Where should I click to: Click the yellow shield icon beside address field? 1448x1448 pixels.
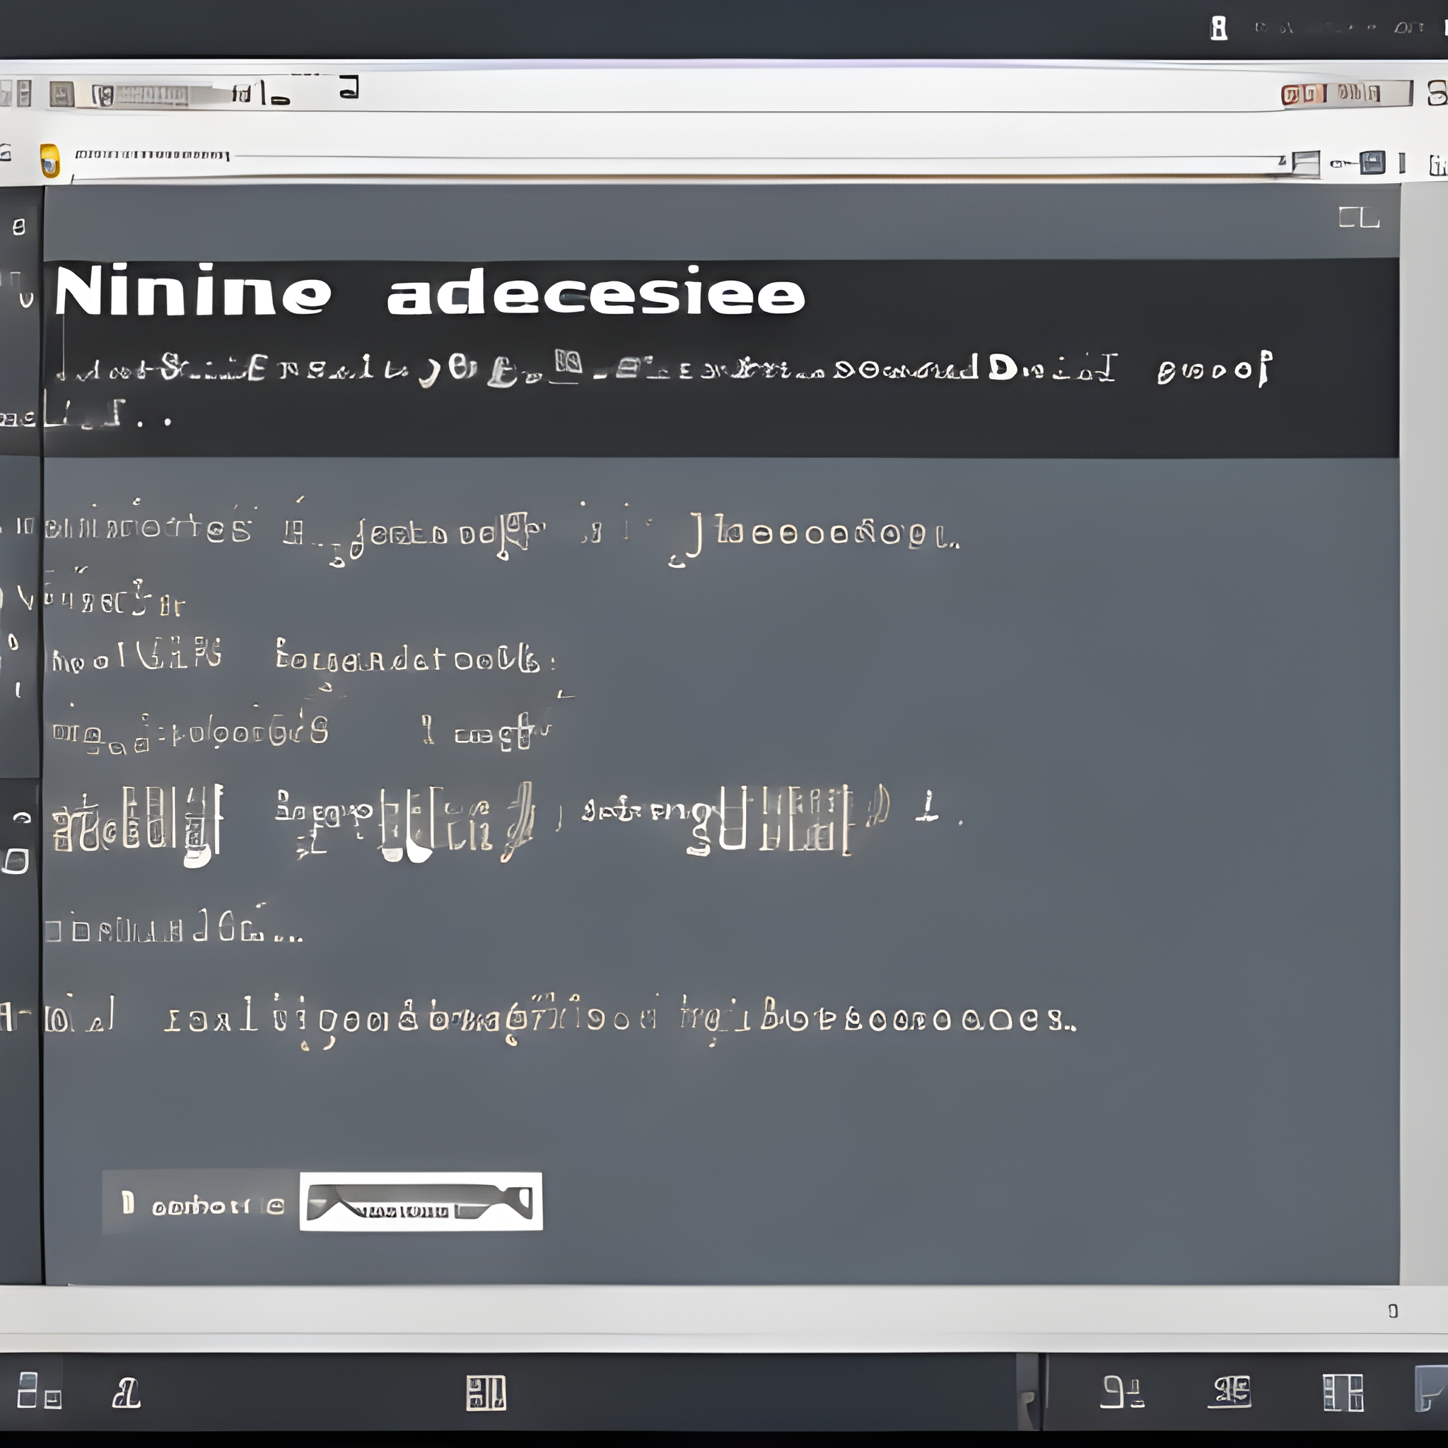[49, 160]
